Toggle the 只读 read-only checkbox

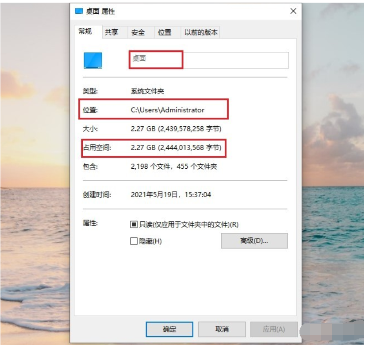[134, 225]
